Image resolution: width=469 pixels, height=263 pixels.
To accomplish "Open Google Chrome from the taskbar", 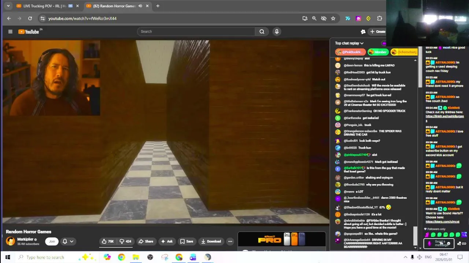I will [121, 257].
